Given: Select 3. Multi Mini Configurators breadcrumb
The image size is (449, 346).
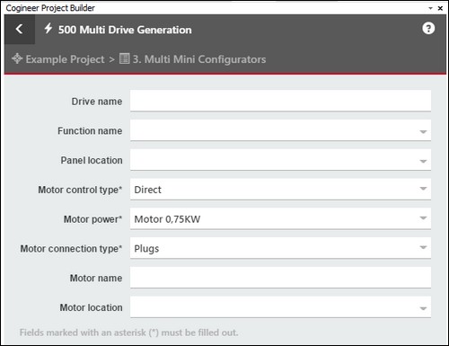Looking at the screenshot, I should (199, 59).
